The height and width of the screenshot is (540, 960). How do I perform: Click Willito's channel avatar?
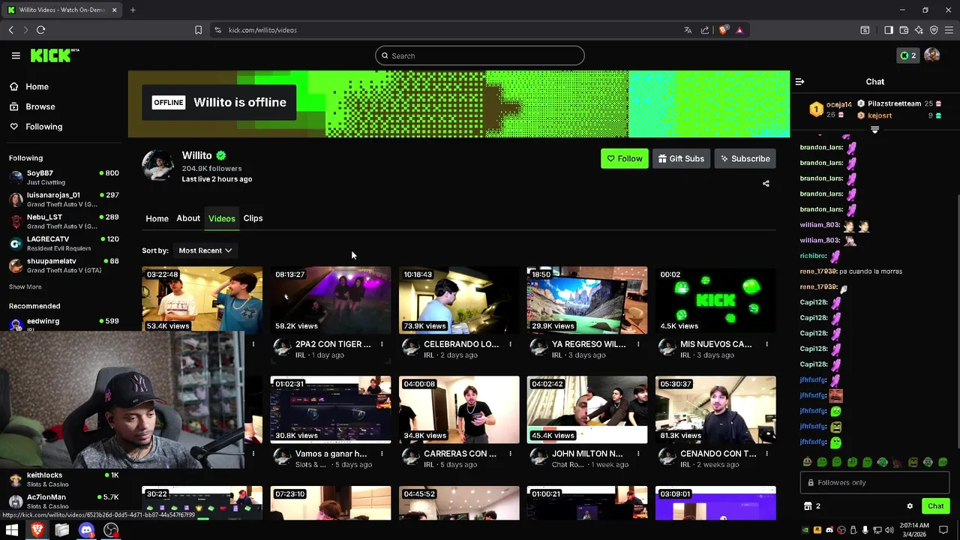[158, 165]
